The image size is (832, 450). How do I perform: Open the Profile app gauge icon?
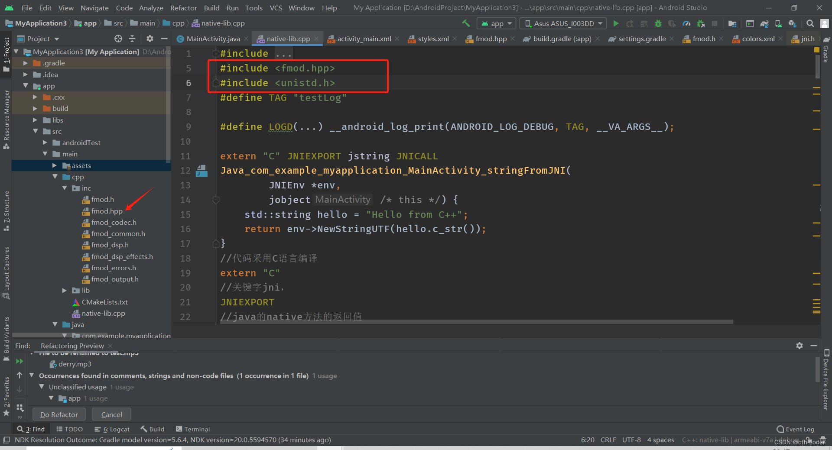686,23
